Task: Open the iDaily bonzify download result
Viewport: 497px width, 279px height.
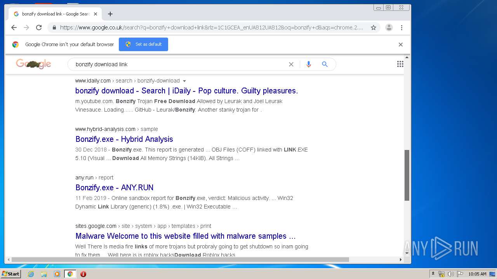Action: coord(186,91)
